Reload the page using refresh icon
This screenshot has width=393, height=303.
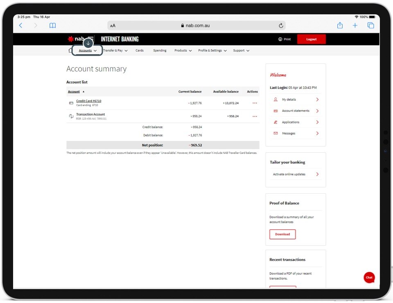[x=281, y=25]
